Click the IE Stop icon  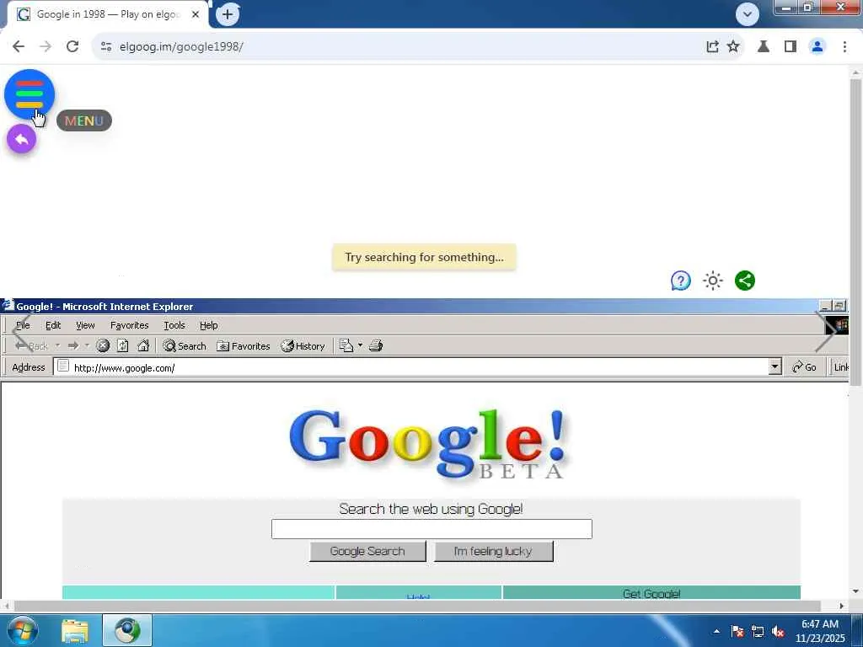pyautogui.click(x=102, y=346)
